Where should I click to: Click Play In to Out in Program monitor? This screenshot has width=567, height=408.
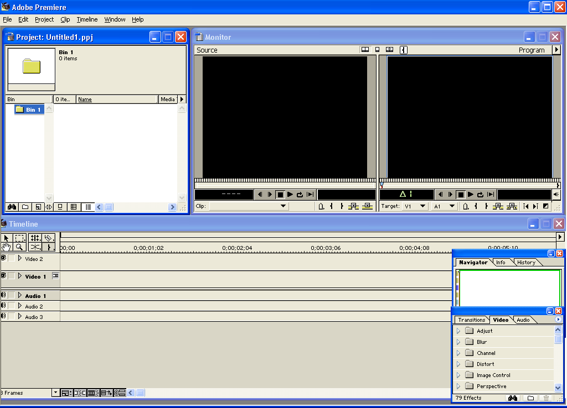491,195
